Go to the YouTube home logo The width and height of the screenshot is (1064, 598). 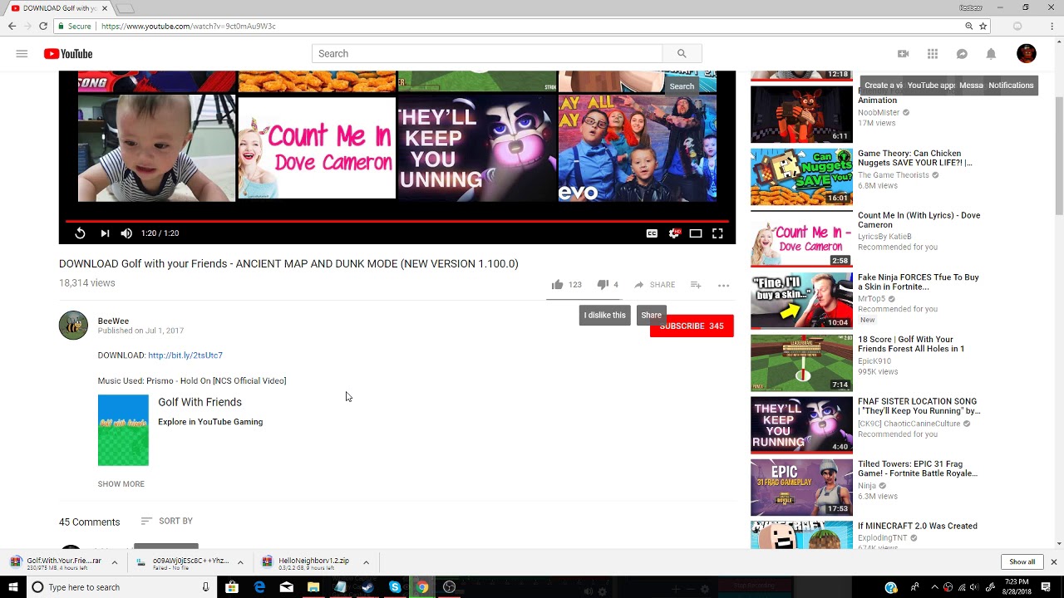[x=68, y=54]
